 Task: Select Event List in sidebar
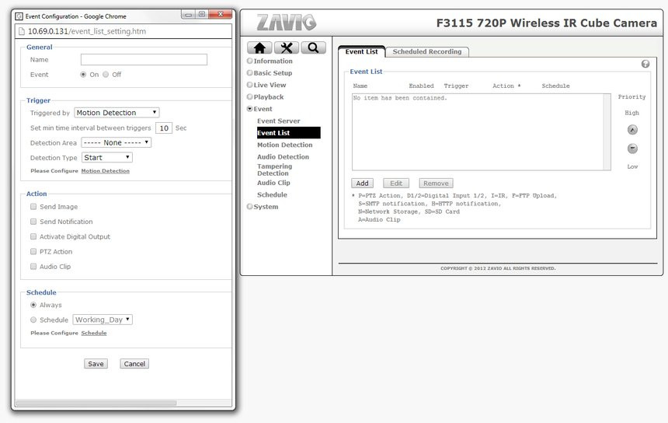tap(288, 133)
